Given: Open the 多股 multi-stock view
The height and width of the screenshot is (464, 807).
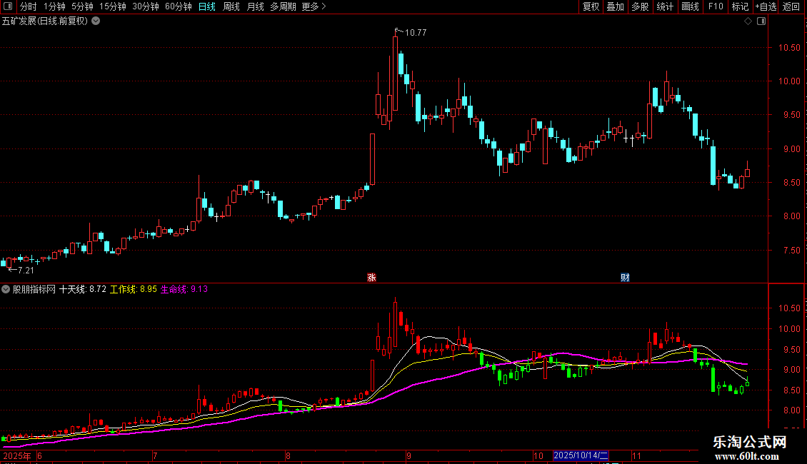Looking at the screenshot, I should 641,6.
